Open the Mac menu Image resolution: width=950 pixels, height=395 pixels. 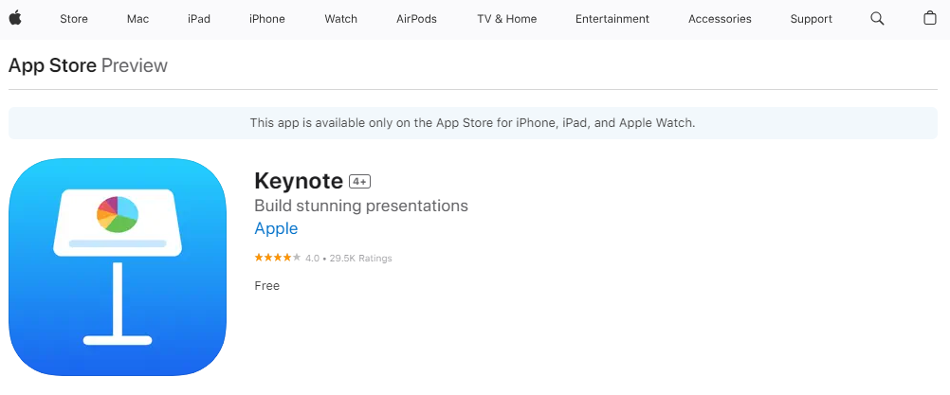pos(137,19)
